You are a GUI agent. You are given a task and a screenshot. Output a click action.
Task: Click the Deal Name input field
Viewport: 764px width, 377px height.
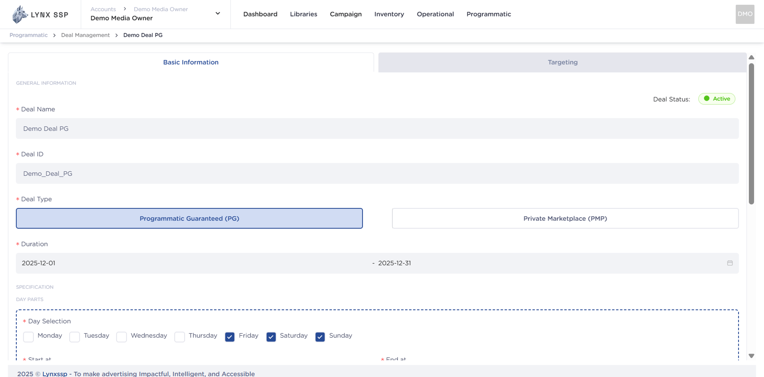pyautogui.click(x=377, y=128)
